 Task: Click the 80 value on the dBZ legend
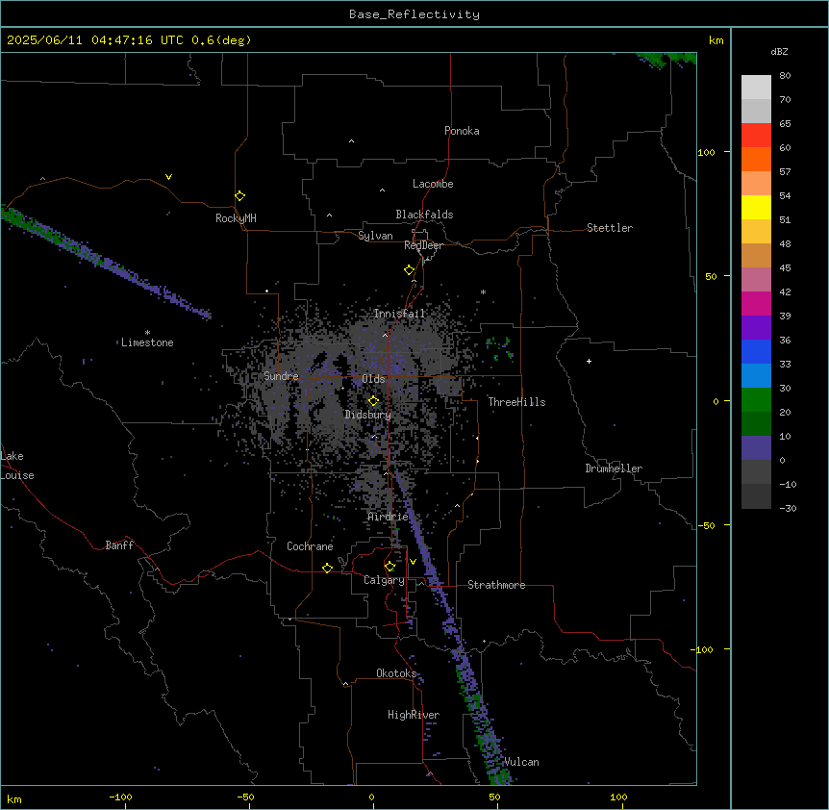[x=785, y=76]
